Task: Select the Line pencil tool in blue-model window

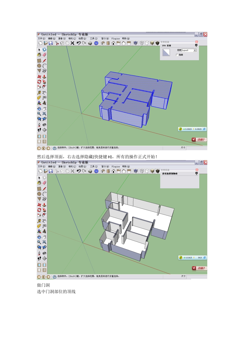Action: [x=44, y=60]
